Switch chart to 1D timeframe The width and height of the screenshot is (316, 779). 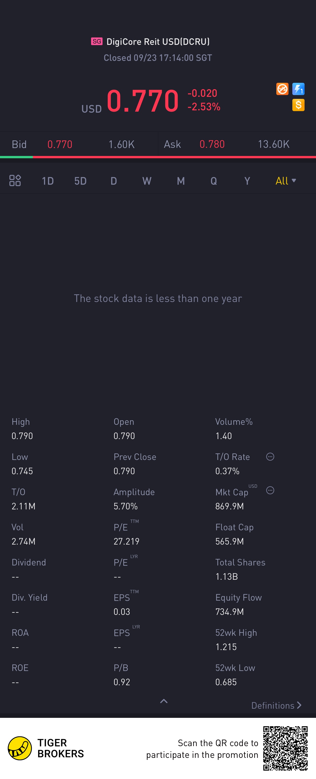[x=48, y=181]
